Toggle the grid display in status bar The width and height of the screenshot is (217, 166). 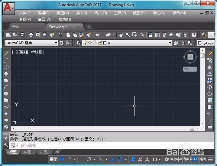point(62,159)
